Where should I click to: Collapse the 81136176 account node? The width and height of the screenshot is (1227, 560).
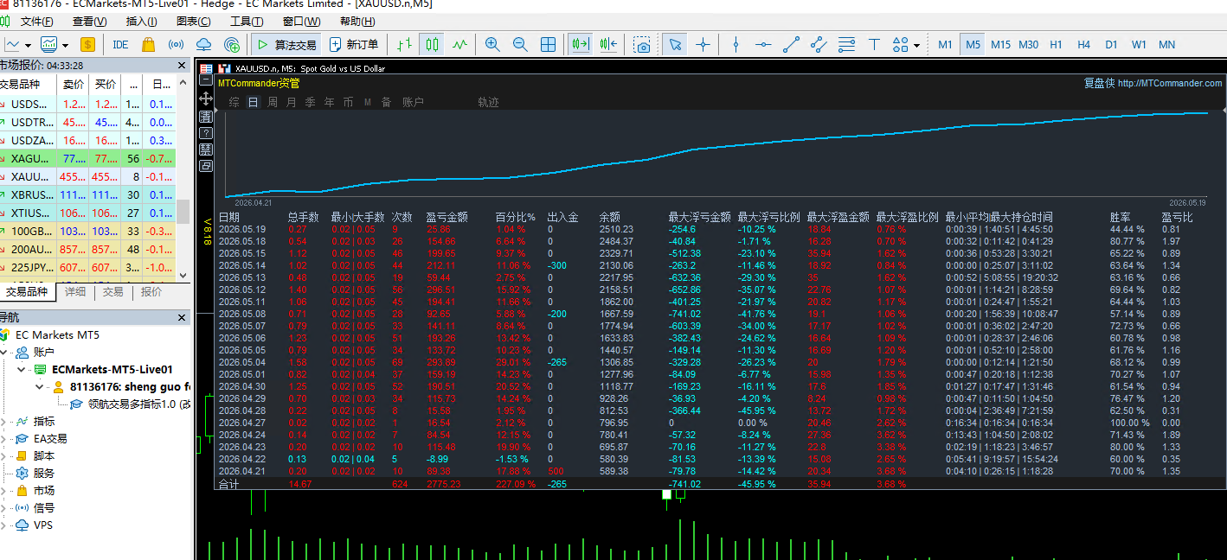(40, 386)
